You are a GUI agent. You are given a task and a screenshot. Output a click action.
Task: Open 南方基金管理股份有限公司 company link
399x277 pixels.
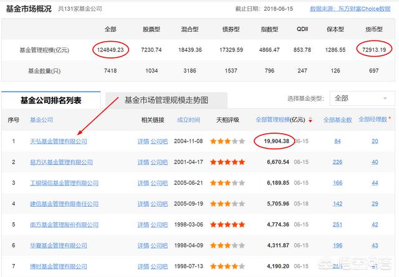coord(64,225)
